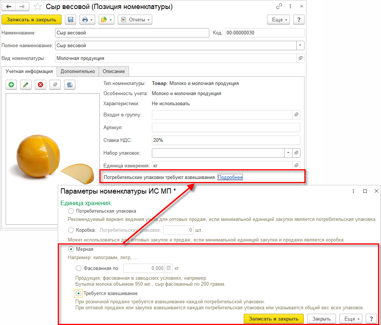Switch to the Дополнительно tab
381x325 pixels.
click(78, 71)
